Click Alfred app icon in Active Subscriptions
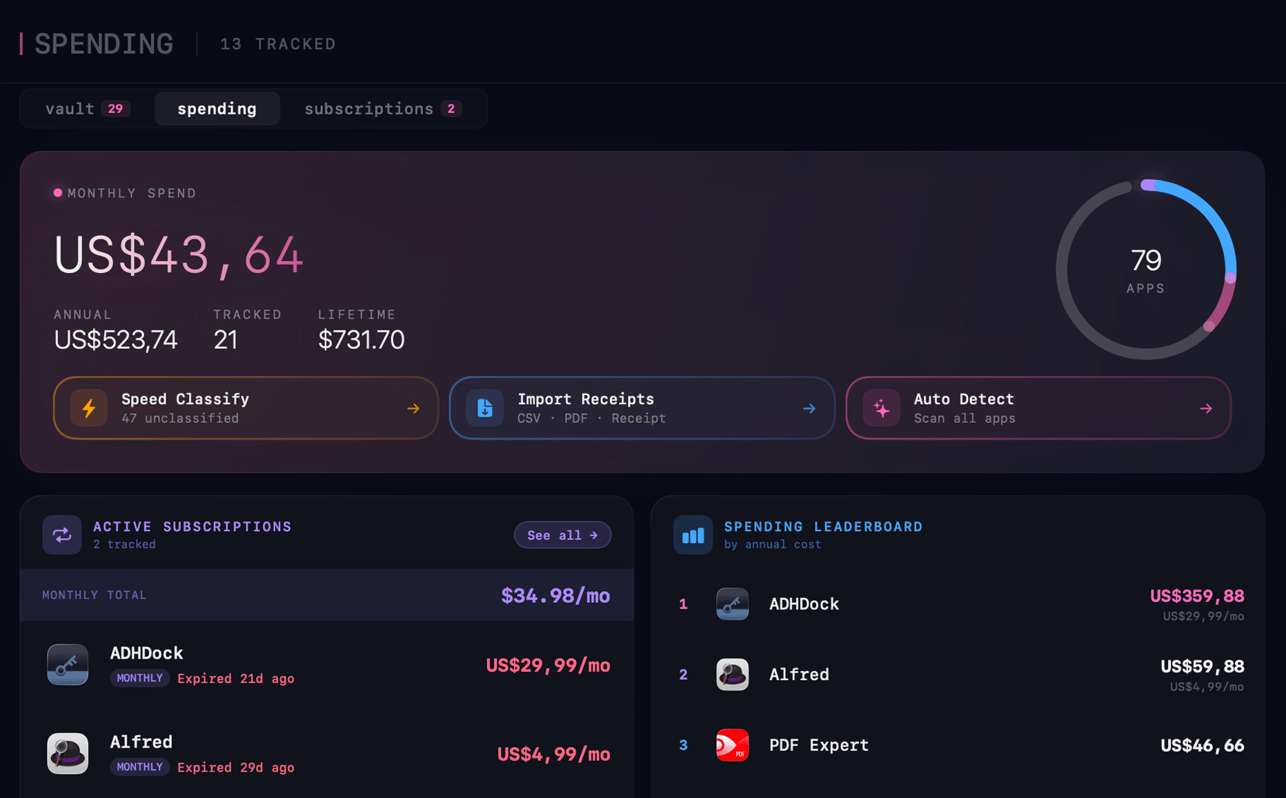Screen dimensions: 1286x798 [68, 753]
